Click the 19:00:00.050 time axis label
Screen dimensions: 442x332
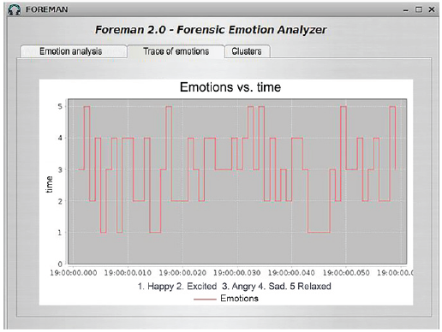tap(346, 273)
